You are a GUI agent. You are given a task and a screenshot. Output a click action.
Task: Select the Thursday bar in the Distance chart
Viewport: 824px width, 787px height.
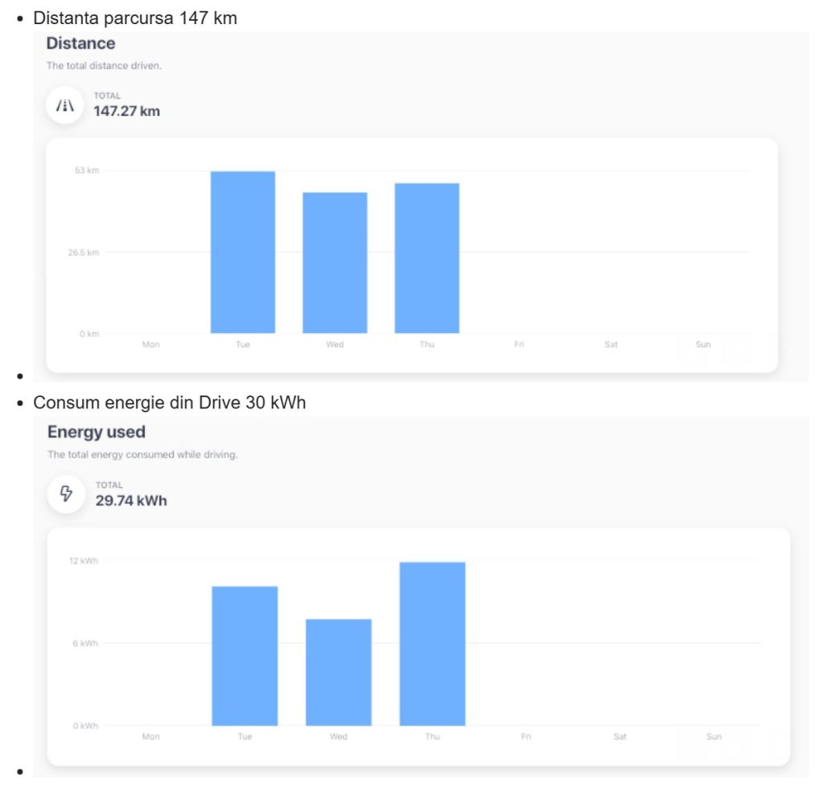tap(426, 257)
